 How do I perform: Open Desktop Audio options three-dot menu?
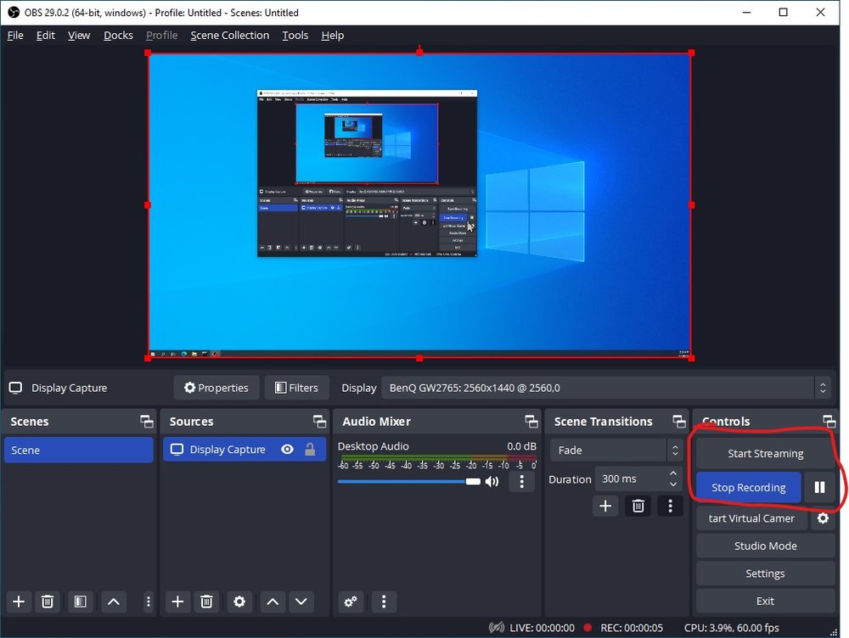[x=522, y=482]
